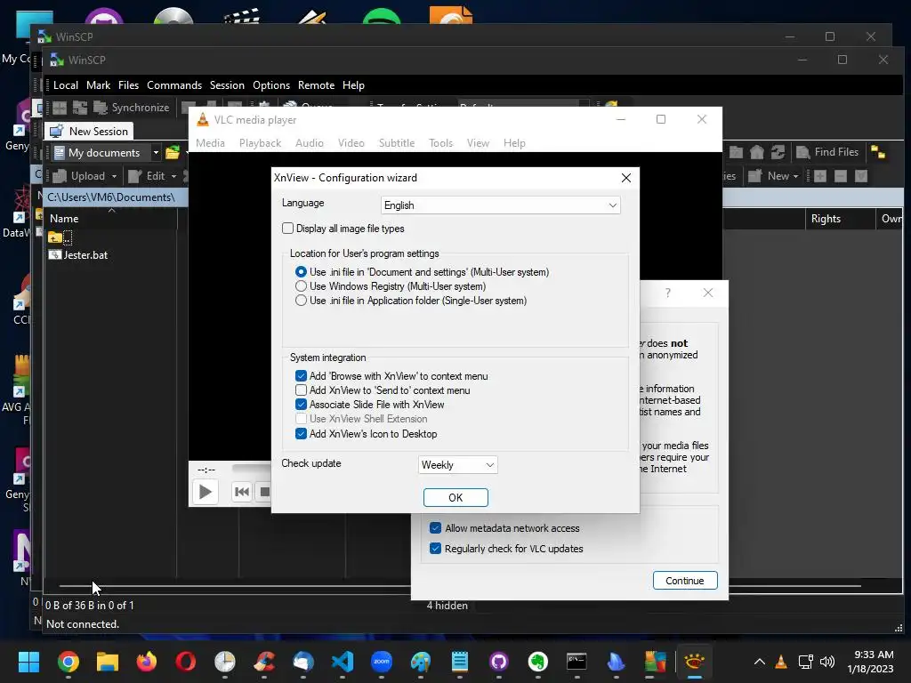Click VLC play button
Image resolution: width=911 pixels, height=683 pixels.
pos(206,492)
